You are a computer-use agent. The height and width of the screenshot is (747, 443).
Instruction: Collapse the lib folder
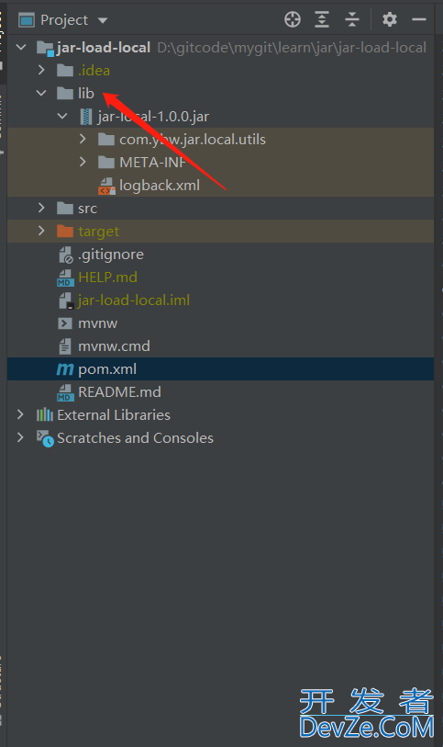pos(41,93)
